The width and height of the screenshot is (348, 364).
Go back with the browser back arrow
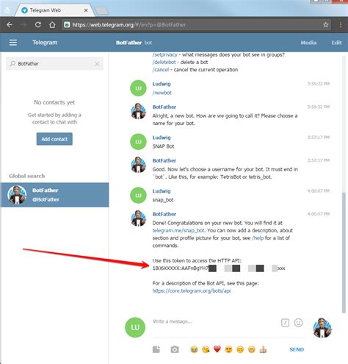pos(10,25)
